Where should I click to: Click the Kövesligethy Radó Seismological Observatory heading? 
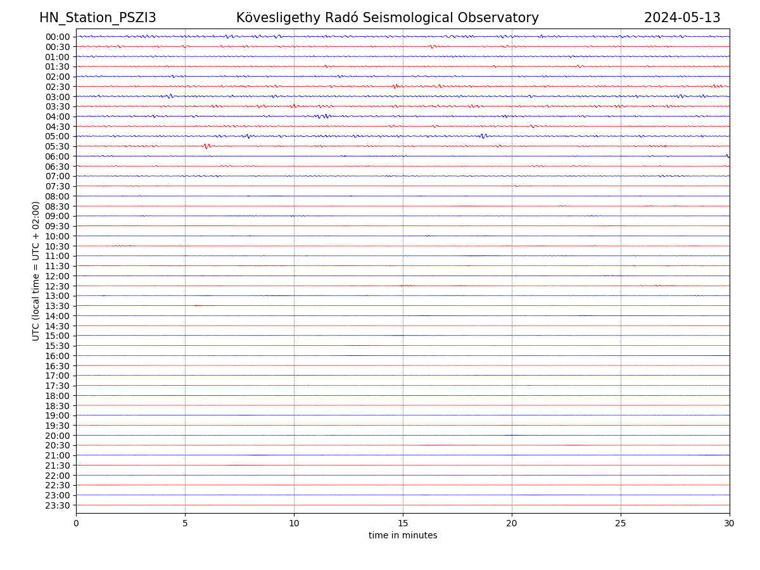pyautogui.click(x=387, y=18)
